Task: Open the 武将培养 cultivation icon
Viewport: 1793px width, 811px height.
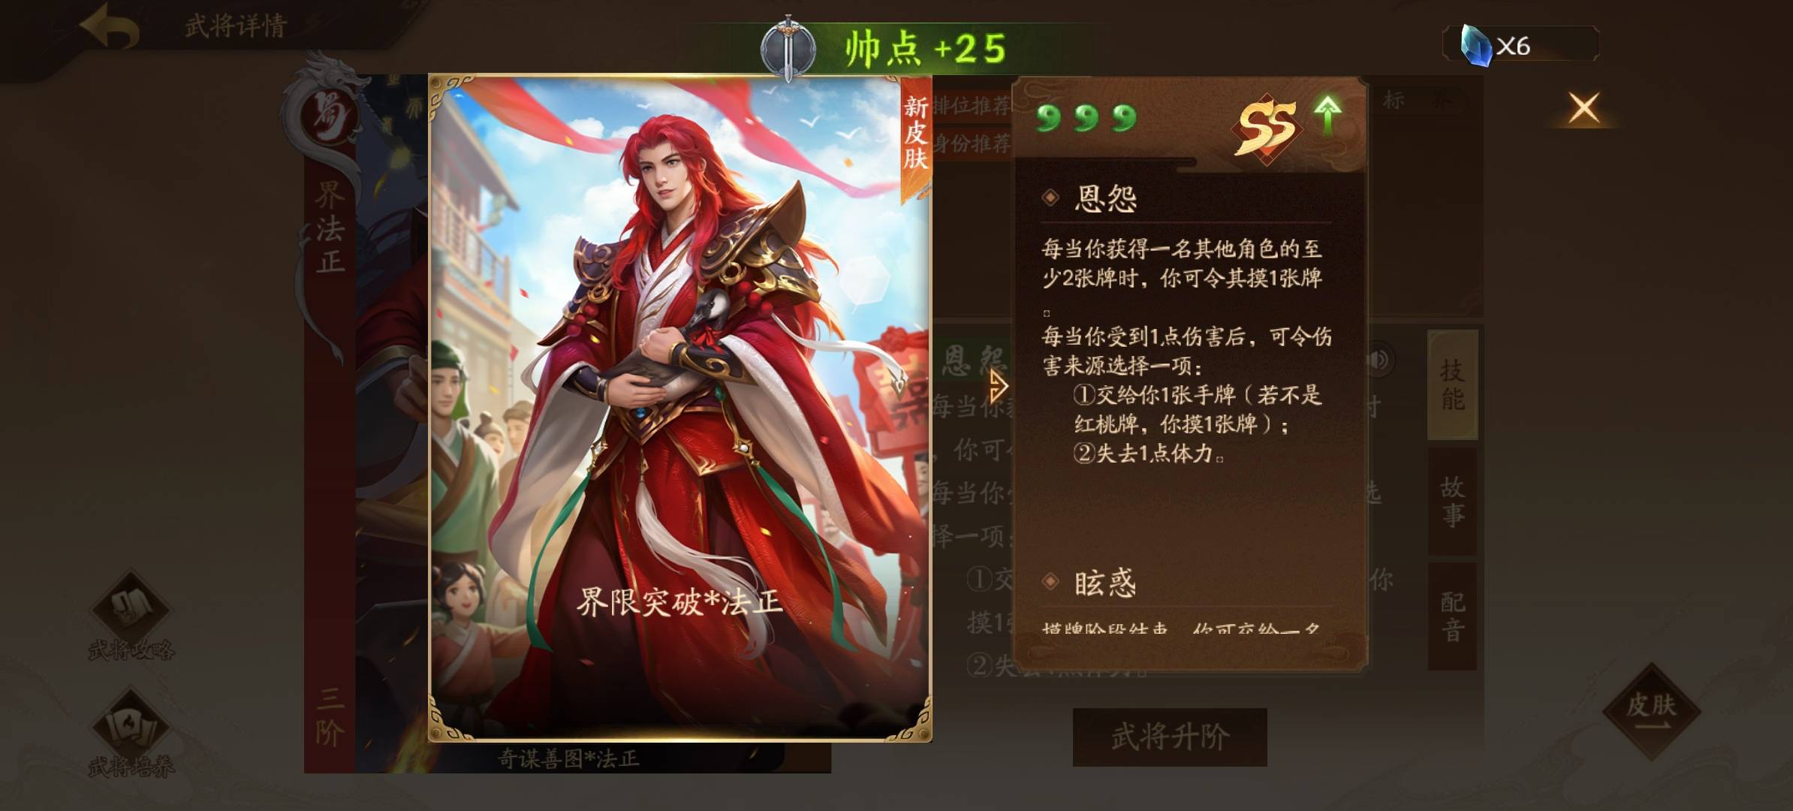Action: tap(131, 733)
